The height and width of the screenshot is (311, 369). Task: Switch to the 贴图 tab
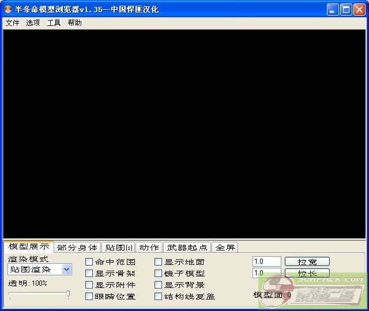[118, 248]
